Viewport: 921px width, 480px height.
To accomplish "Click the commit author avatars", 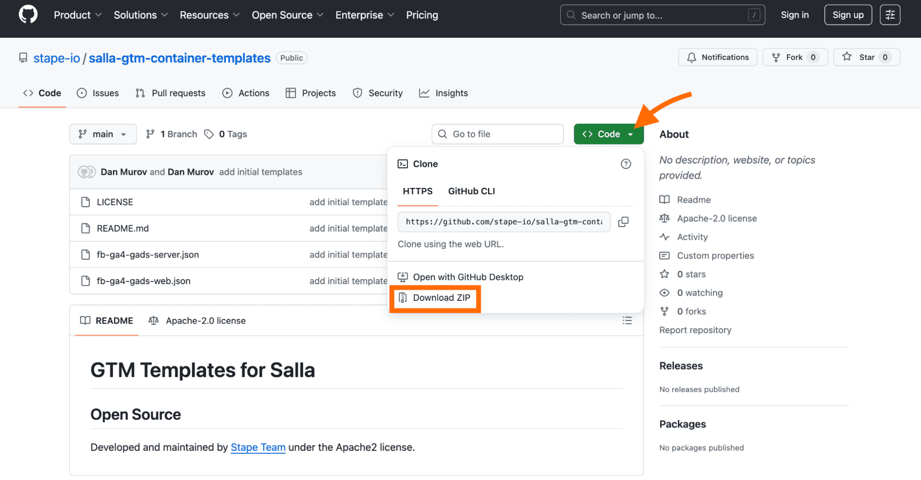I will pyautogui.click(x=87, y=172).
